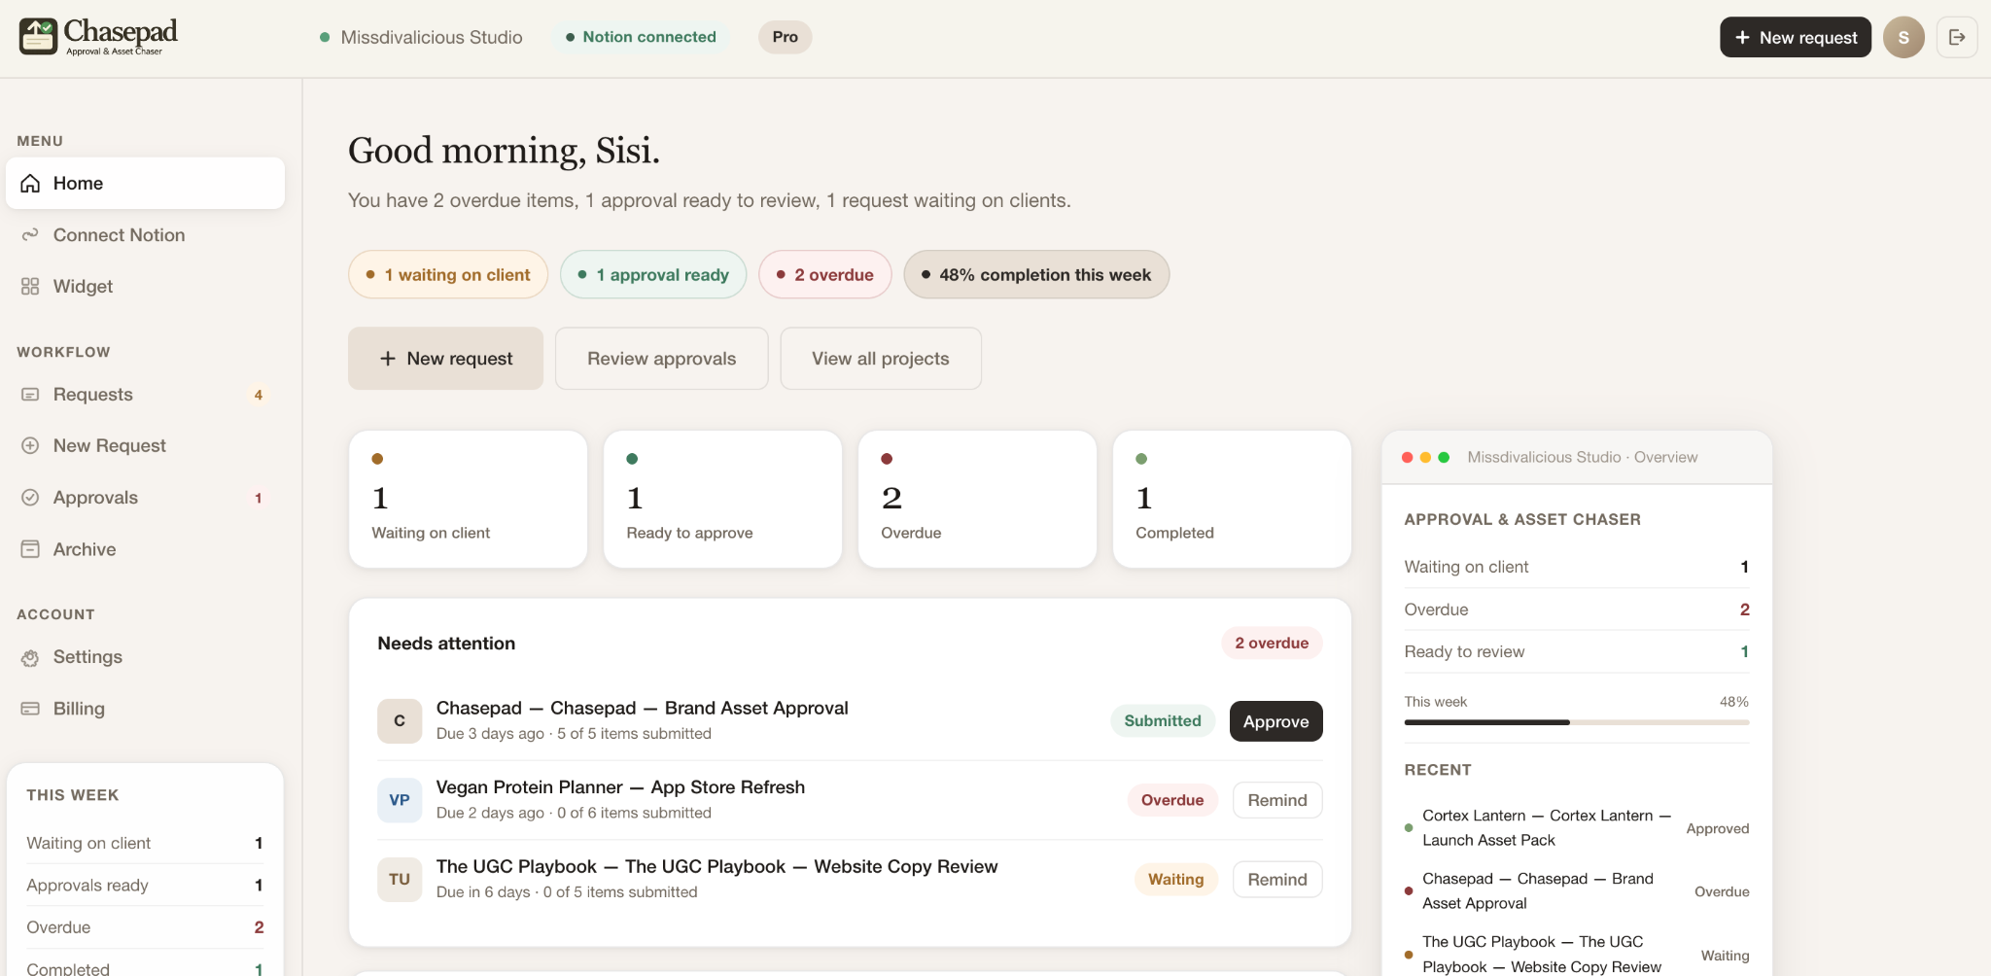Open Approvals in the sidebar

click(x=145, y=497)
